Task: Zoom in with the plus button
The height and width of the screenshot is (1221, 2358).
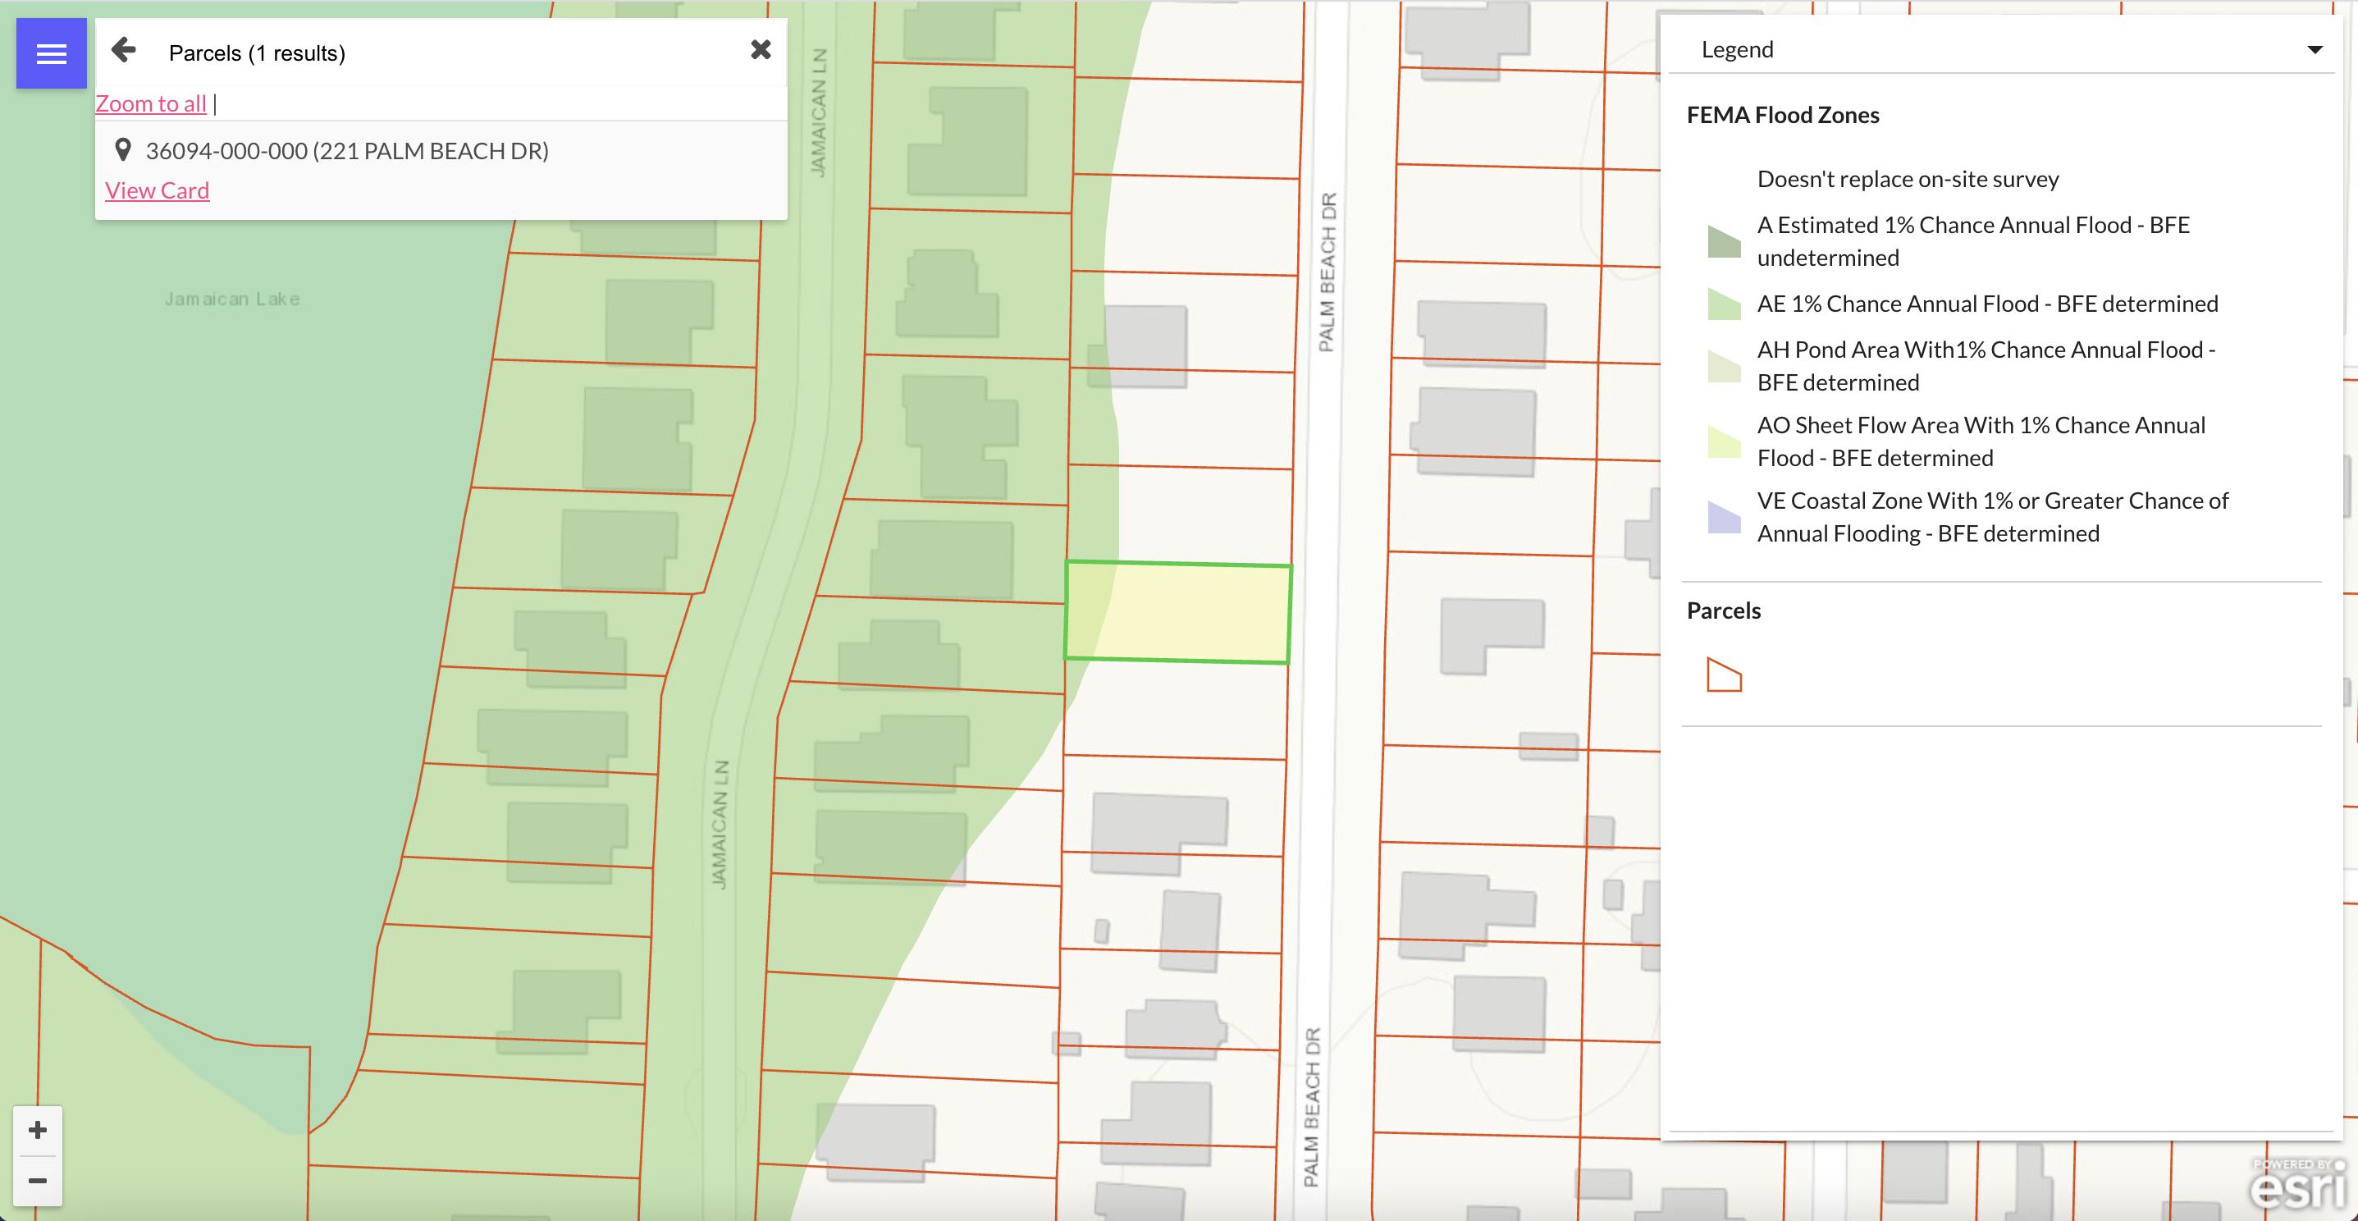Action: click(x=38, y=1129)
